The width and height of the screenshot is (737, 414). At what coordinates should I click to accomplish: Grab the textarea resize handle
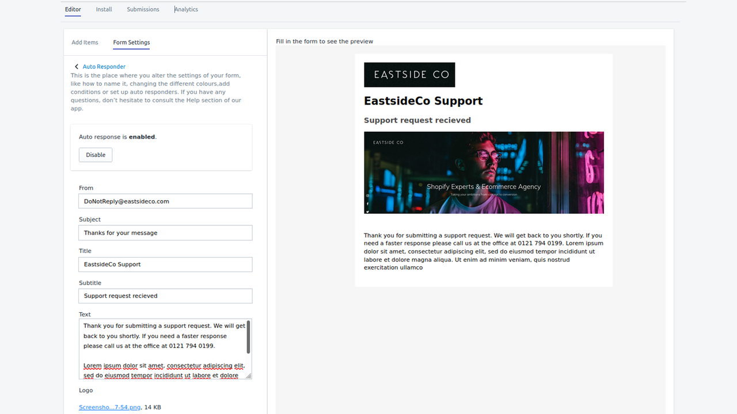click(x=249, y=376)
